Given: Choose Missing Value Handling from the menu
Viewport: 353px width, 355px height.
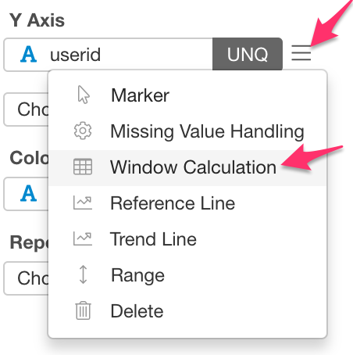Looking at the screenshot, I should point(187,131).
